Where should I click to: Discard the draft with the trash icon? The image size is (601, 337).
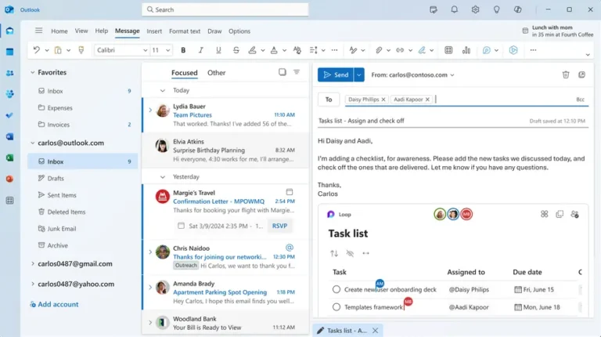566,75
